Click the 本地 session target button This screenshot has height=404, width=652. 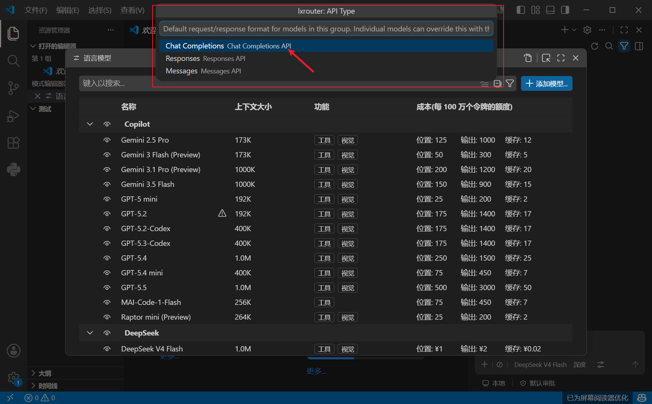[x=494, y=383]
